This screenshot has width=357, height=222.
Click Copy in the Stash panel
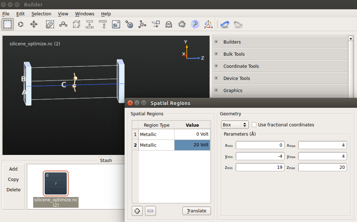click(13, 180)
